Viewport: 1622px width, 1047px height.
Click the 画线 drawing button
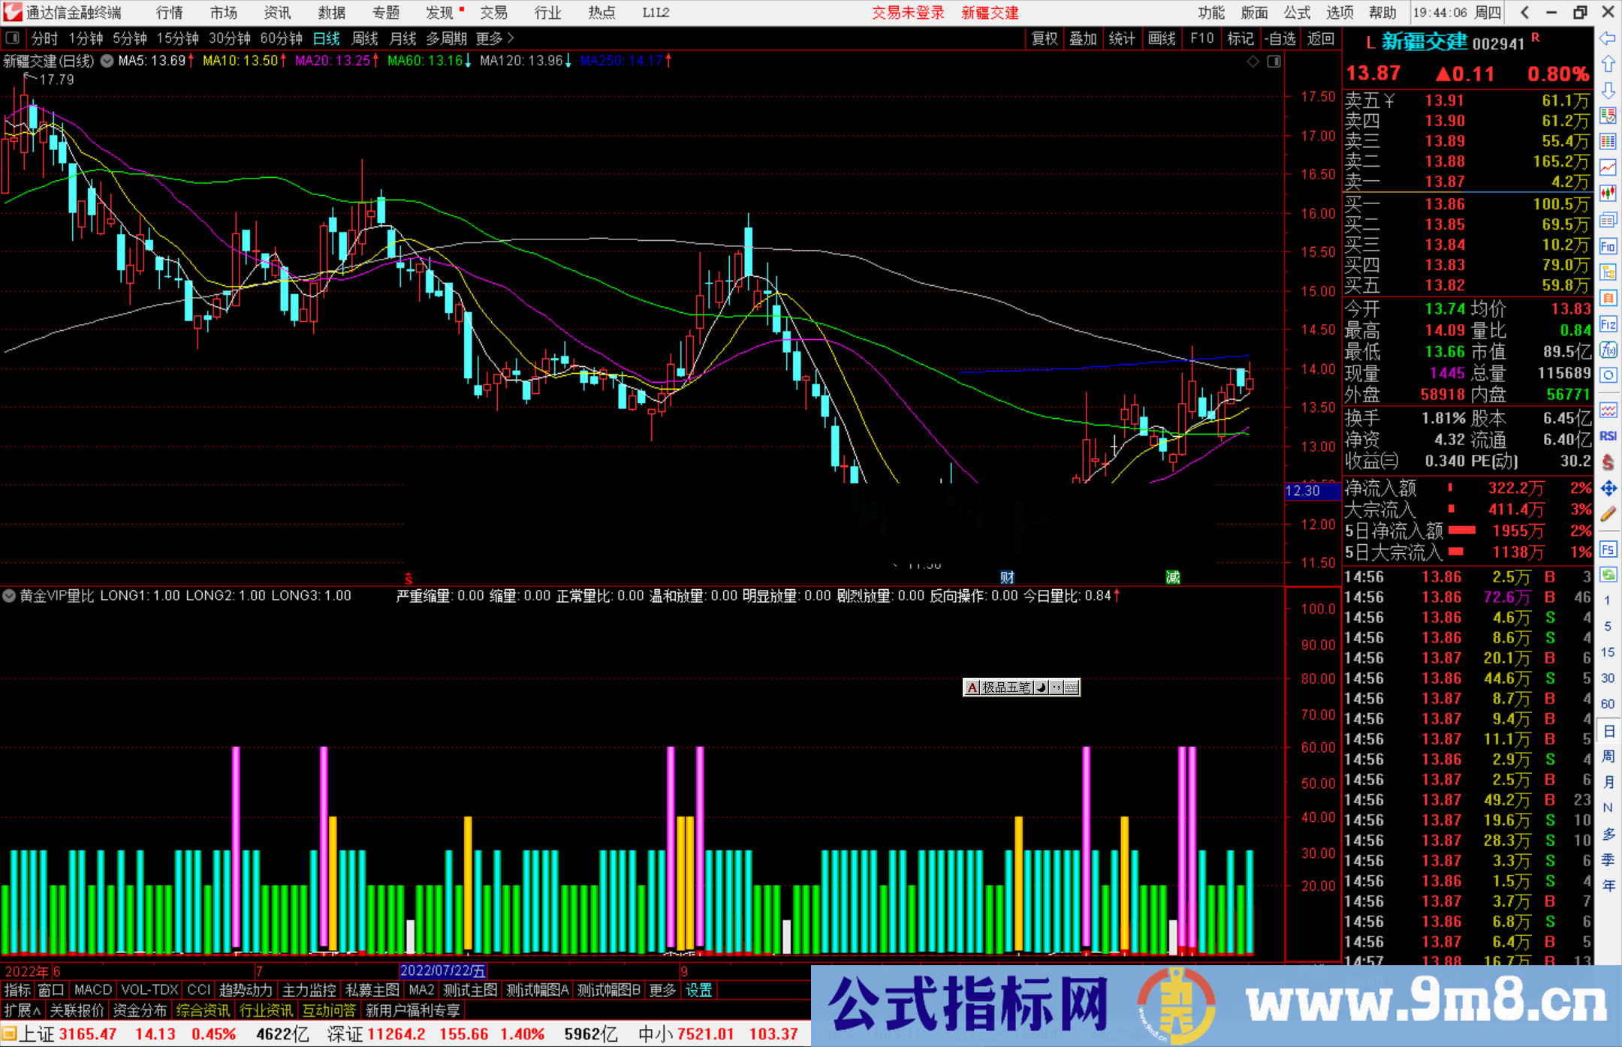1162,38
